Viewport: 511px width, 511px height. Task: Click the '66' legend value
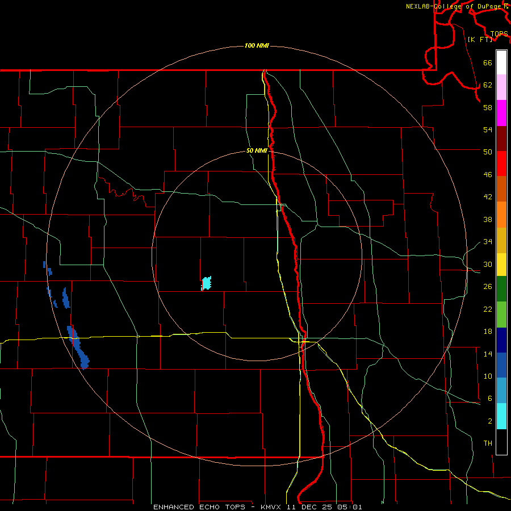488,63
